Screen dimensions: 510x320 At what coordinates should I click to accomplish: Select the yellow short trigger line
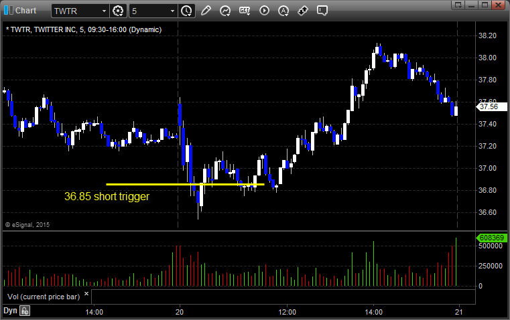tap(185, 185)
